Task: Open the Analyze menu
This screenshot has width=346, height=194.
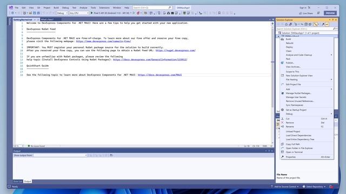Action: click(83, 8)
